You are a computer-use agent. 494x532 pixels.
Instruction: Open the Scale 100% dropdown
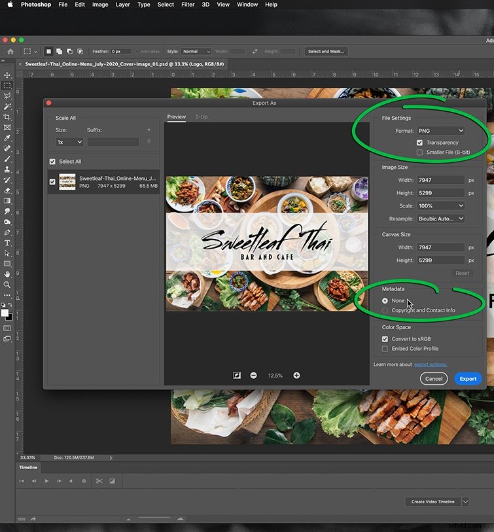[440, 205]
